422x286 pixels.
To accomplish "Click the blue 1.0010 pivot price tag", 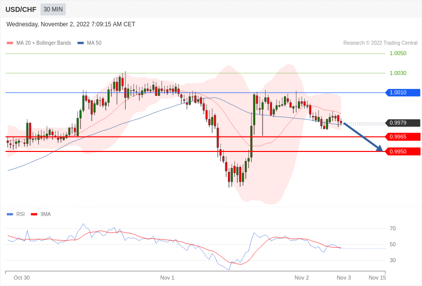I will pyautogui.click(x=403, y=92).
